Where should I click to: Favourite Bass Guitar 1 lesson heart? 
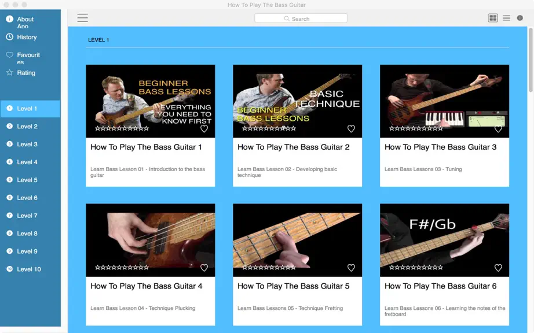tap(204, 129)
